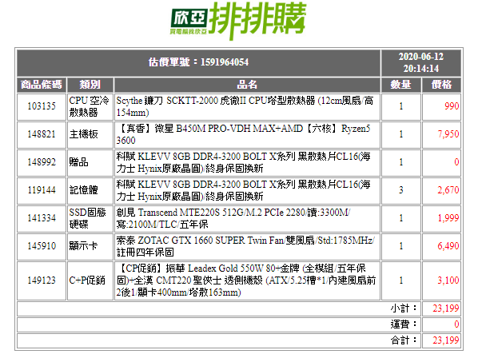
Task: Click the 品名 column header
Action: tap(247, 85)
